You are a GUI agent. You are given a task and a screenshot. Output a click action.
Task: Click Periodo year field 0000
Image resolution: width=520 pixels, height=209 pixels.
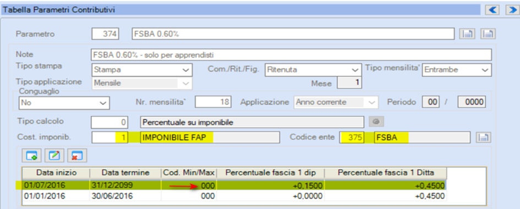tap(472, 102)
